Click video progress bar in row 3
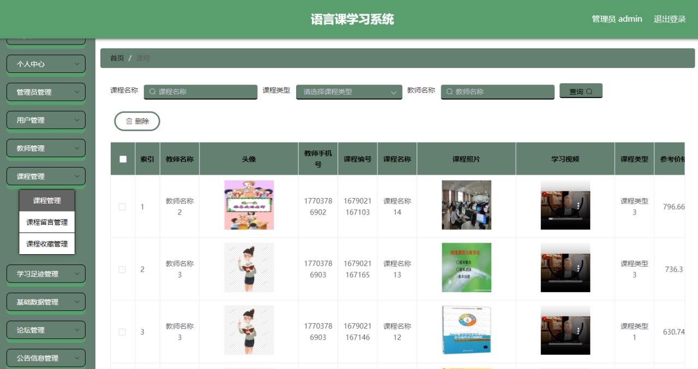Image resolution: width=698 pixels, height=369 pixels. click(x=565, y=343)
